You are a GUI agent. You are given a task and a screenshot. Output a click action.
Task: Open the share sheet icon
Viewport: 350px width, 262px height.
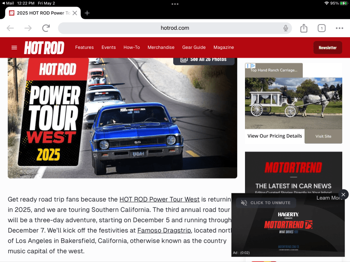(304, 28)
